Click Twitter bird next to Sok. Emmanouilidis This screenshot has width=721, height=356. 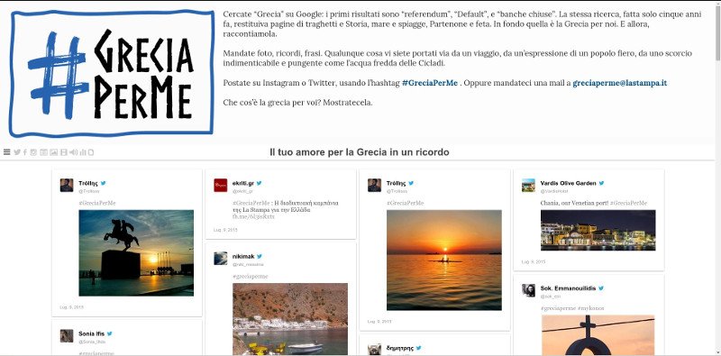click(x=601, y=288)
